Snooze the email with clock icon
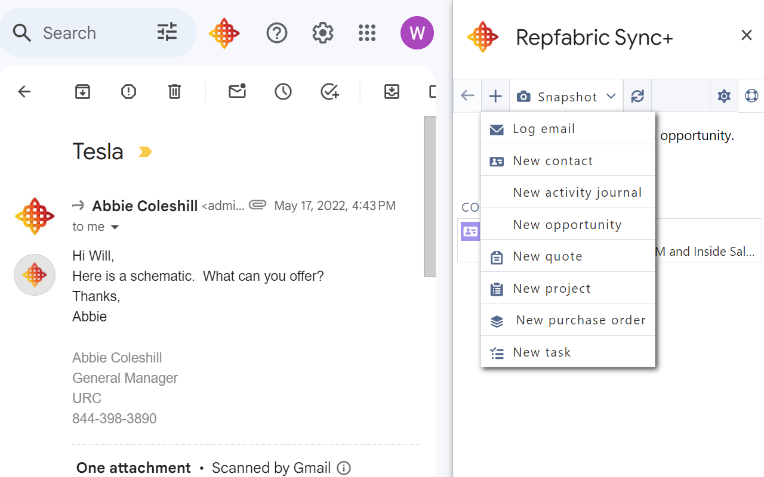 point(283,91)
